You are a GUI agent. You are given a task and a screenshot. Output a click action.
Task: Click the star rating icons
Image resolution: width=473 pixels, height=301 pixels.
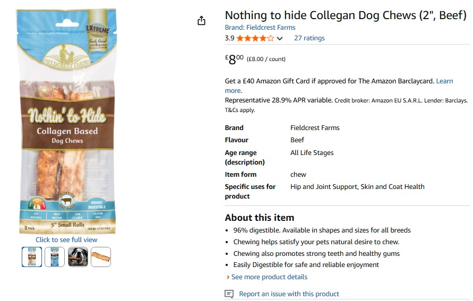click(255, 38)
